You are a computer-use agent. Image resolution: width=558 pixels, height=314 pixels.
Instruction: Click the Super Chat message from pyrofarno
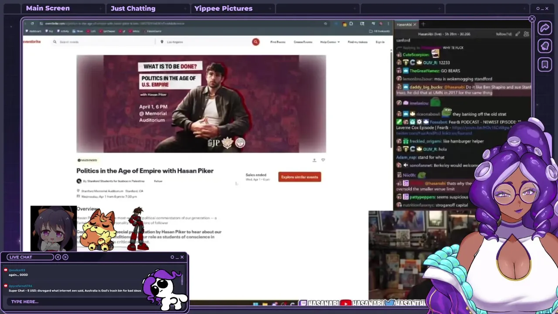(x=75, y=290)
